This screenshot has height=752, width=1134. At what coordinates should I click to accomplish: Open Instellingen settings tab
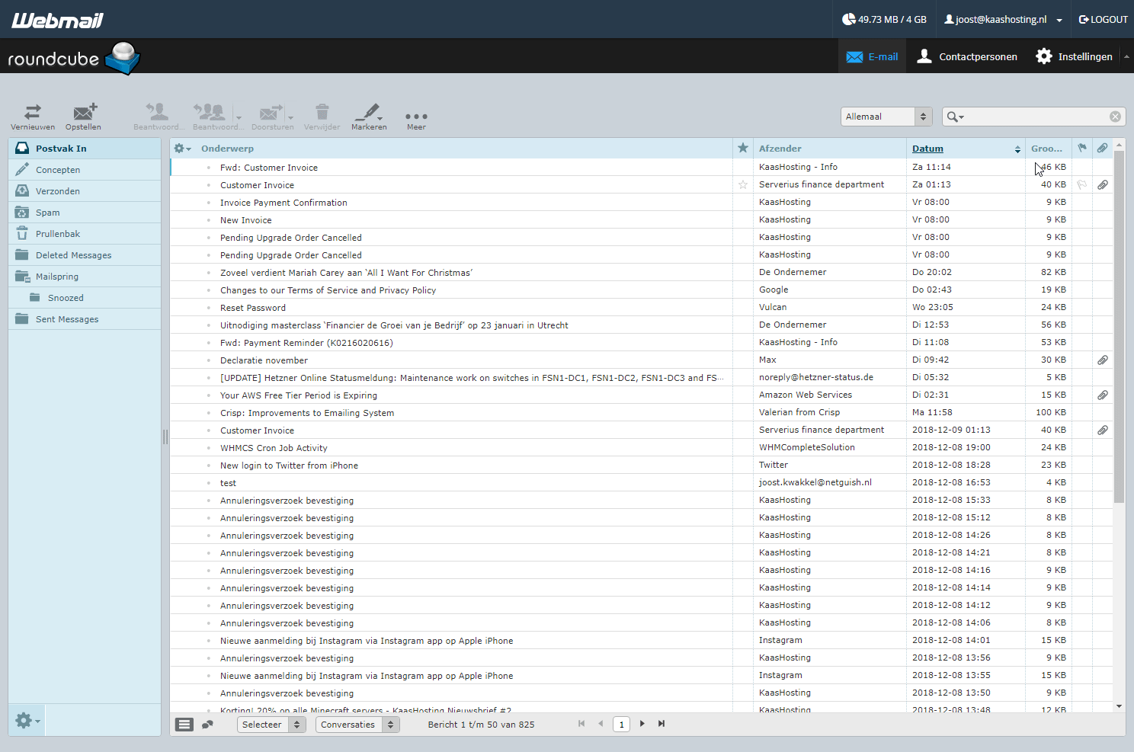point(1074,56)
